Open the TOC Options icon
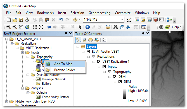The height and width of the screenshot is (109, 187). click(104, 40)
